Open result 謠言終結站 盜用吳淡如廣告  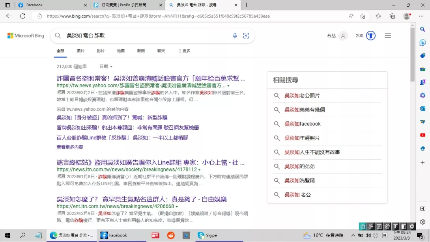150,162
